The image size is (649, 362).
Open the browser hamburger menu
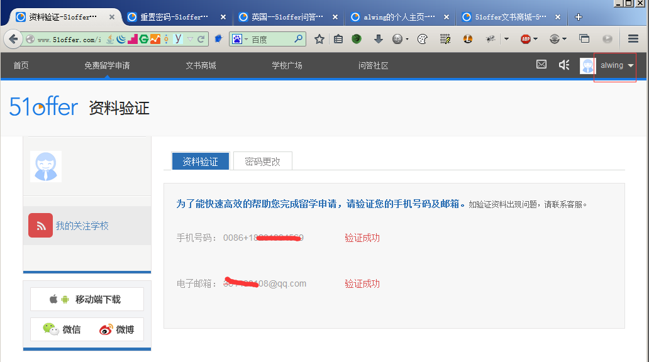pyautogui.click(x=633, y=39)
